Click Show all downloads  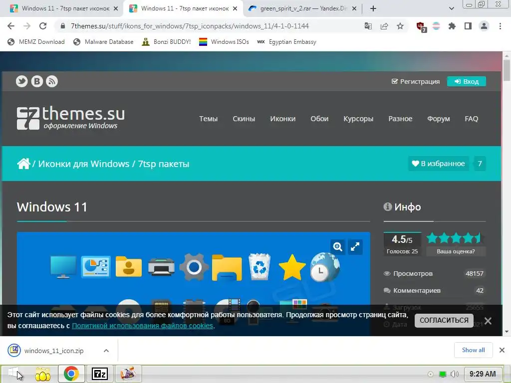(473, 350)
